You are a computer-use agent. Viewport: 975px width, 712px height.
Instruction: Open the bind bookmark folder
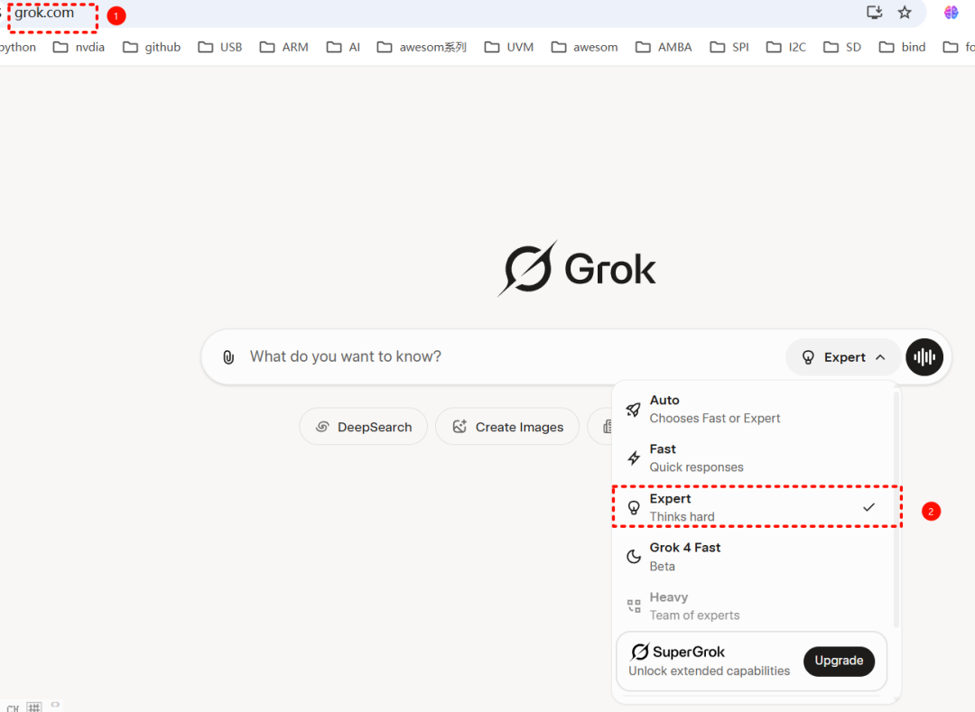click(902, 47)
